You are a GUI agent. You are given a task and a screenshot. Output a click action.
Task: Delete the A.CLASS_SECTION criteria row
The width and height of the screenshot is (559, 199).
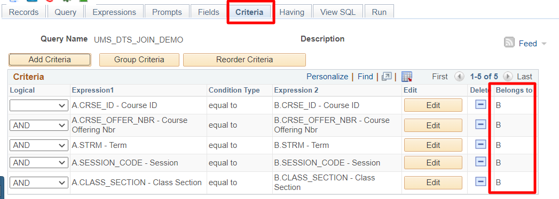coord(481,182)
